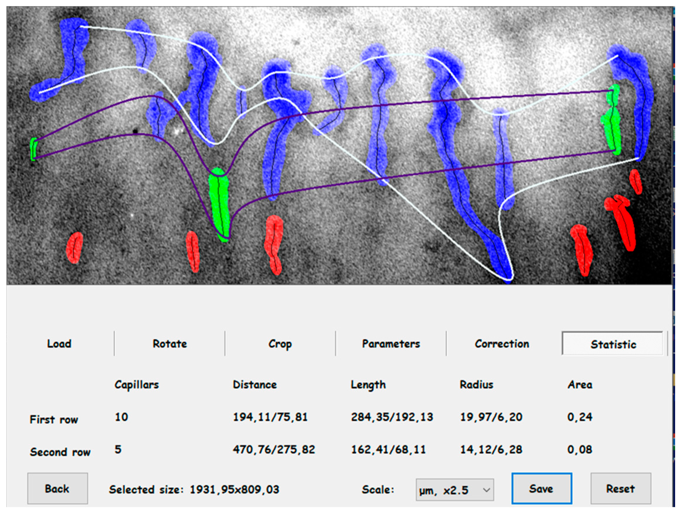Viewport: 681px width, 514px height.
Task: Switch to the Rotate tab
Action: coord(170,344)
